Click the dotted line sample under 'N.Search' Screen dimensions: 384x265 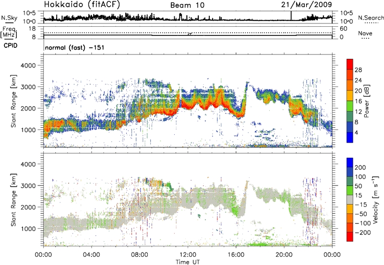click(x=372, y=23)
